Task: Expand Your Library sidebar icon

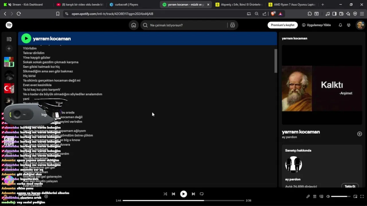Action: pyautogui.click(x=9, y=39)
